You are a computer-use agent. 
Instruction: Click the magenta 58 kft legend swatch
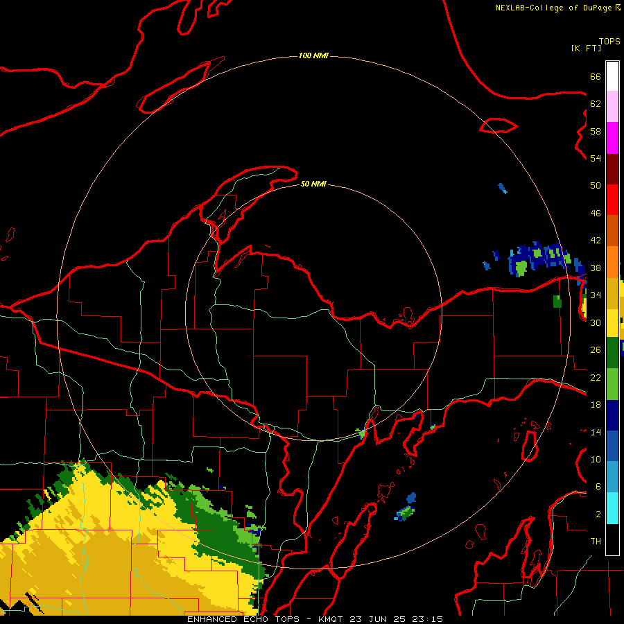612,138
